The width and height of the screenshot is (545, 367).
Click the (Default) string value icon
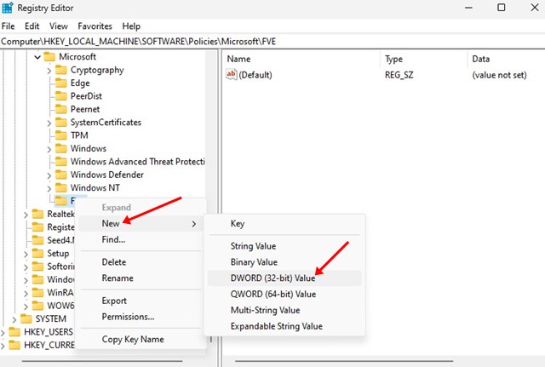[x=232, y=75]
